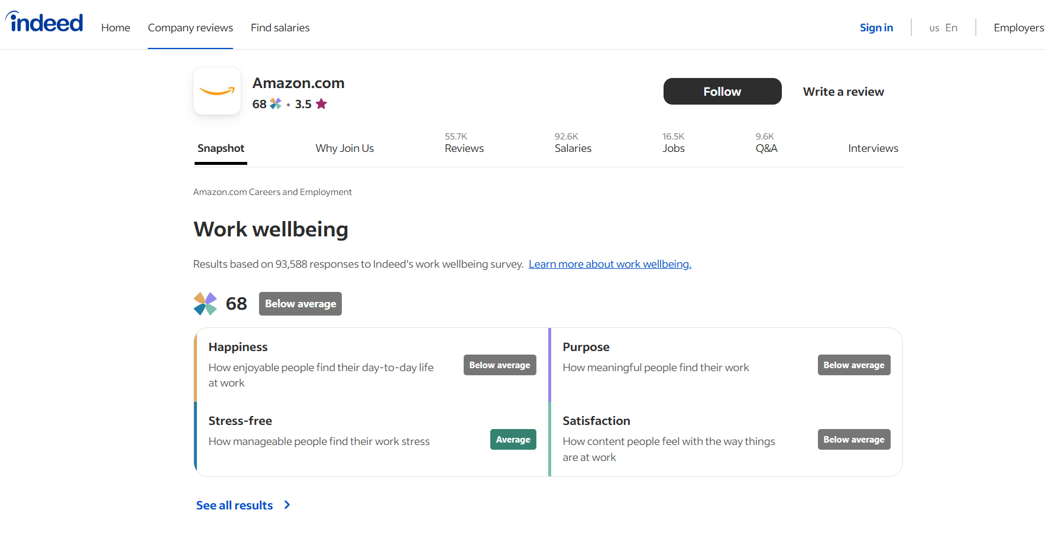Click the Stress-free Average badge
Viewport: 1045px width, 536px height.
513,440
